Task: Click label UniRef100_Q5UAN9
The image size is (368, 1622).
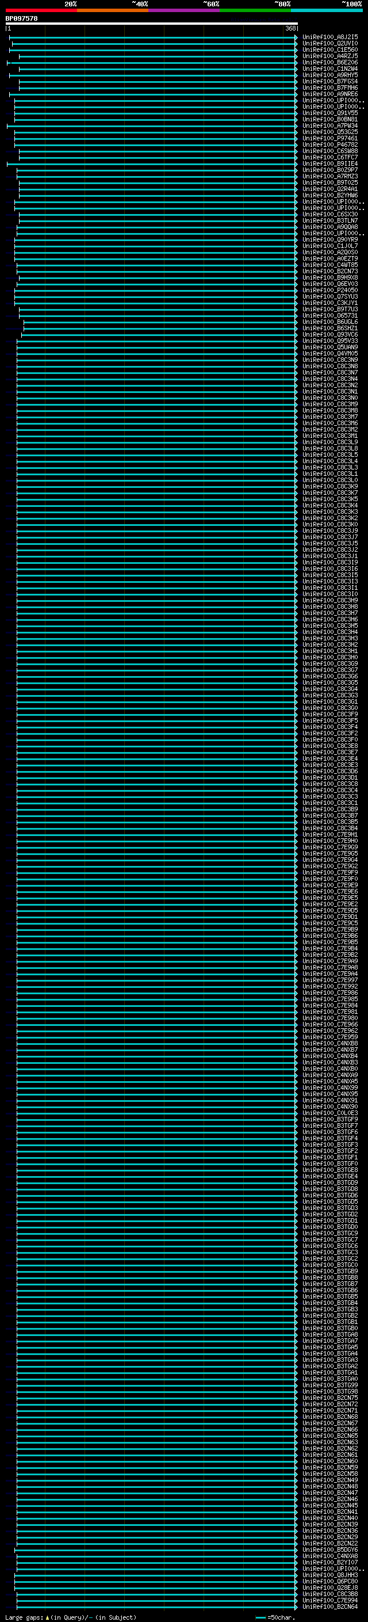Action: pos(330,347)
